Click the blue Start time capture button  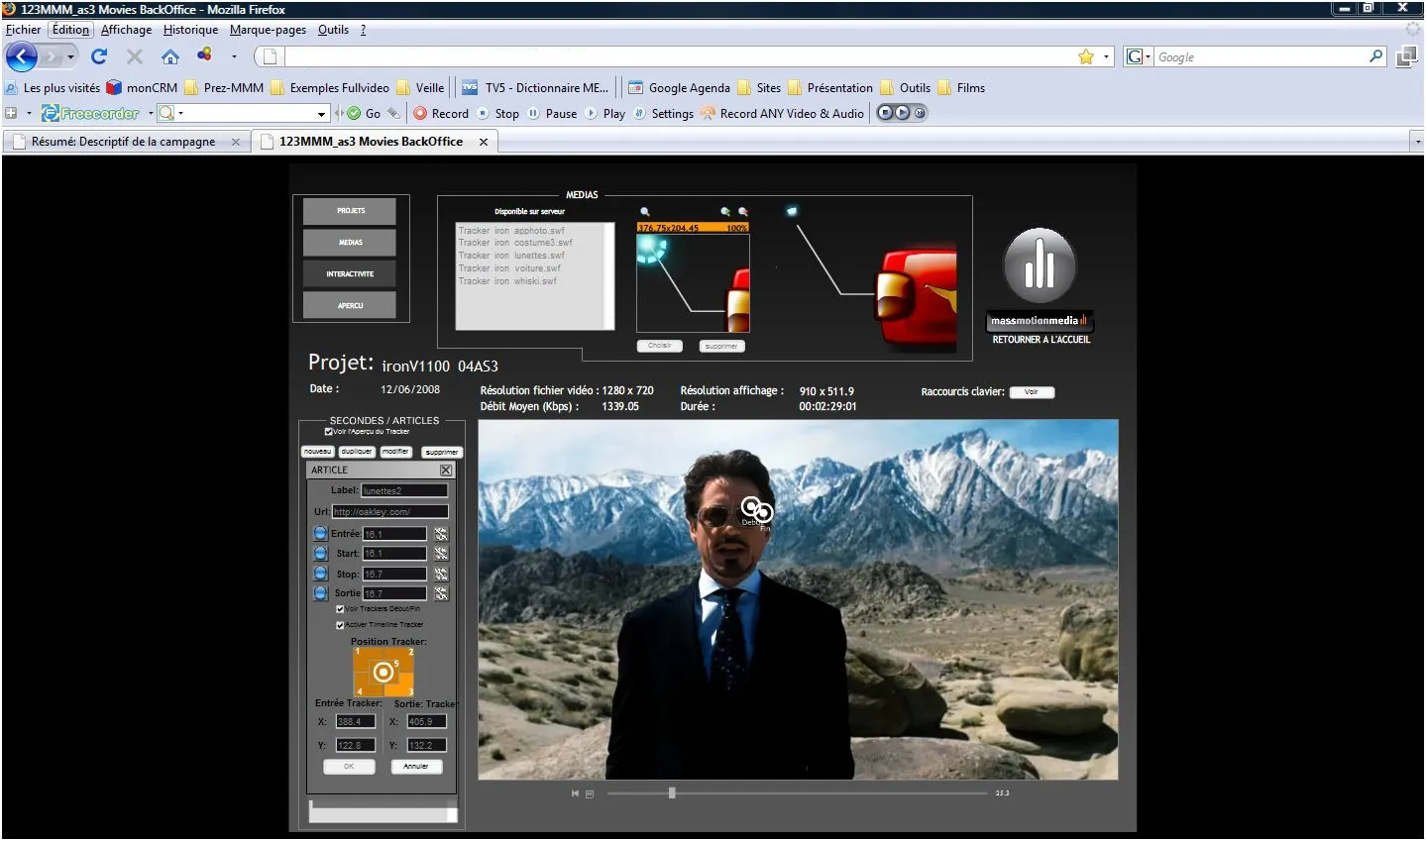[320, 553]
